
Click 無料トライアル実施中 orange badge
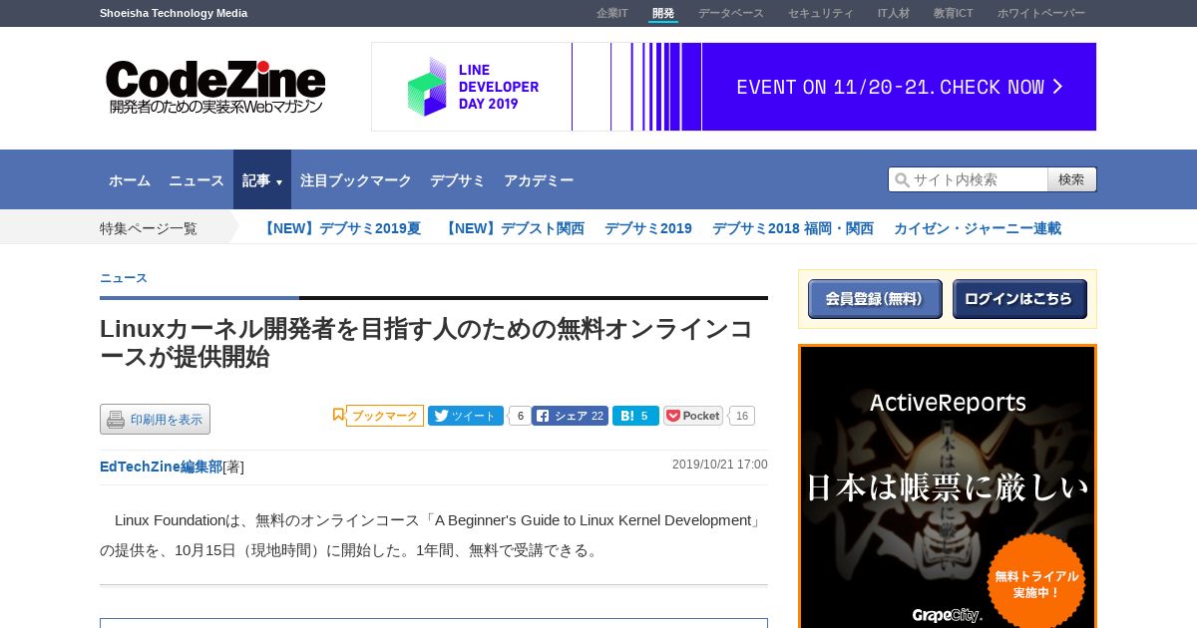[x=1036, y=583]
